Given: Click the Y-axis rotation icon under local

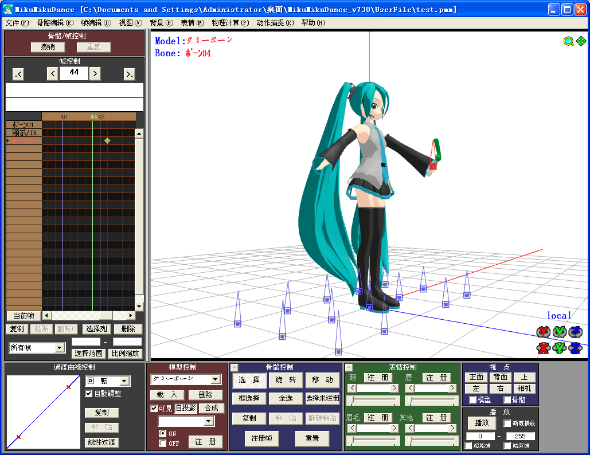Looking at the screenshot, I should pyautogui.click(x=560, y=332).
